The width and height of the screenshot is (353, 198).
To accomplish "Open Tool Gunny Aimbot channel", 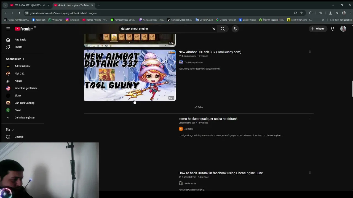I will [194, 62].
